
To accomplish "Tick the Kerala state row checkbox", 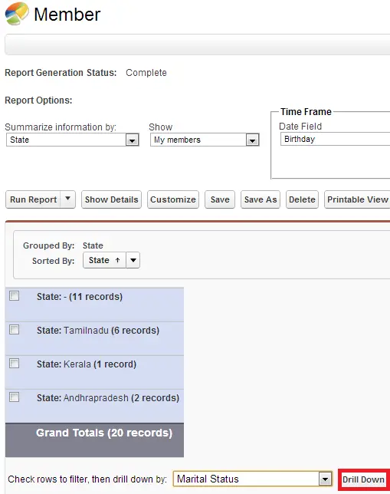I will tap(14, 364).
